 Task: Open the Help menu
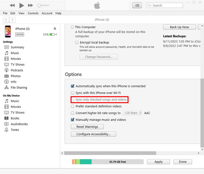click(58, 13)
